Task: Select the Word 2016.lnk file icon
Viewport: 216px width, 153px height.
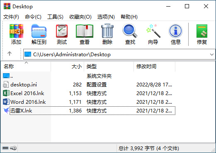Action: pyautogui.click(x=6, y=102)
